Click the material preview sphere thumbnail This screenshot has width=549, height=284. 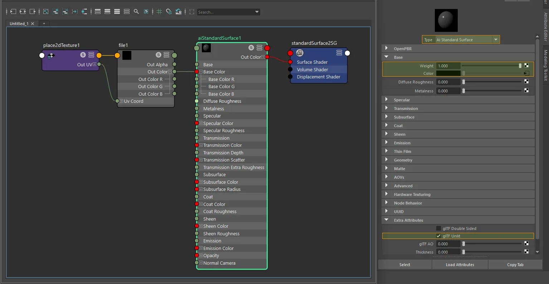point(446,20)
